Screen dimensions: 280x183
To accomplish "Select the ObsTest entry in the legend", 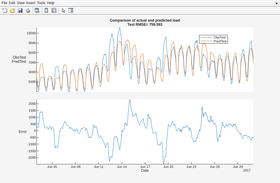I will pyautogui.click(x=220, y=37).
